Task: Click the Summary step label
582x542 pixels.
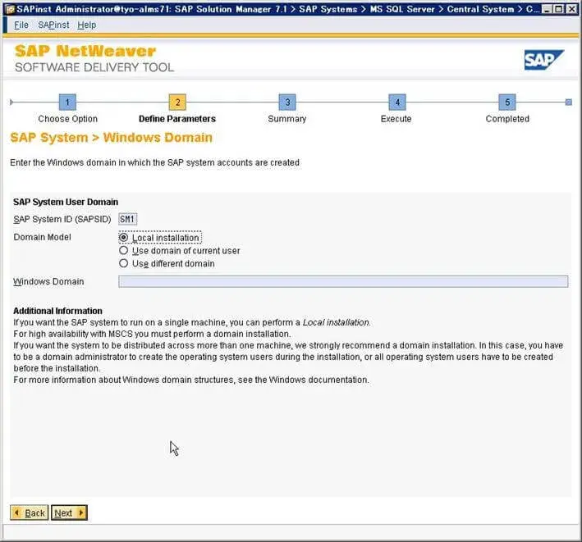Action: pyautogui.click(x=287, y=119)
